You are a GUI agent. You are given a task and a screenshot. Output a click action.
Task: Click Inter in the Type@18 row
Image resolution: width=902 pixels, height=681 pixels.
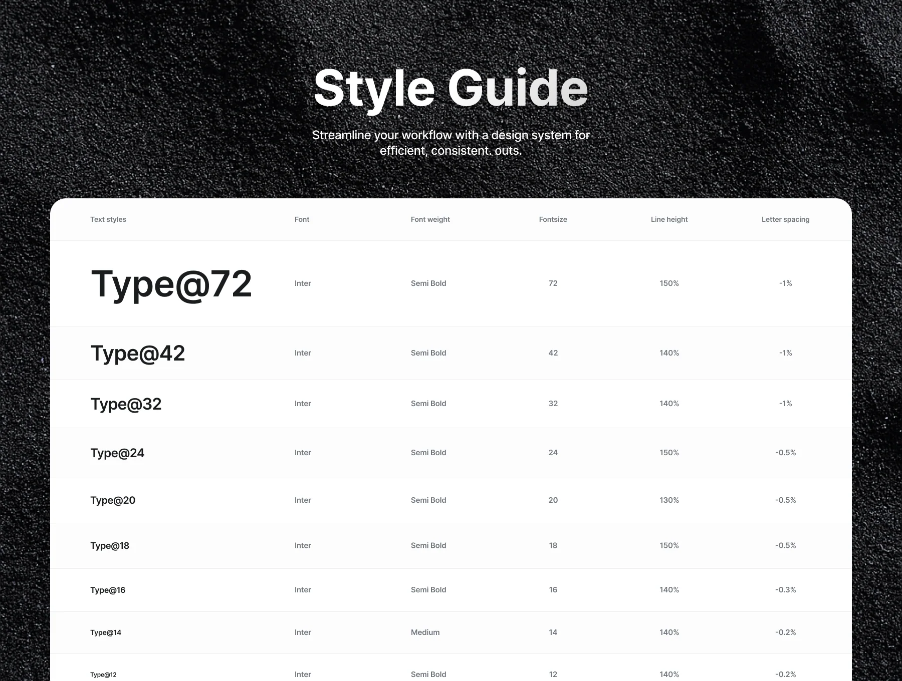tap(303, 546)
